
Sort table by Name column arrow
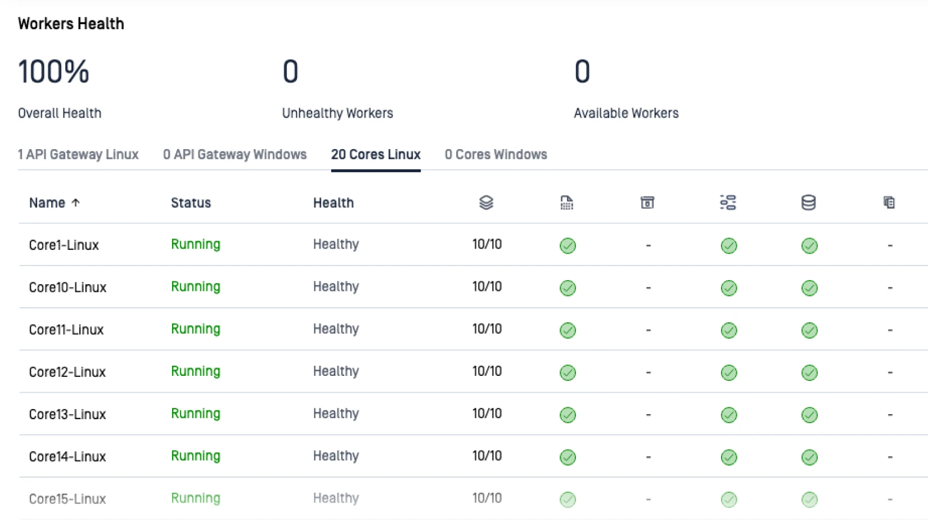click(x=76, y=203)
